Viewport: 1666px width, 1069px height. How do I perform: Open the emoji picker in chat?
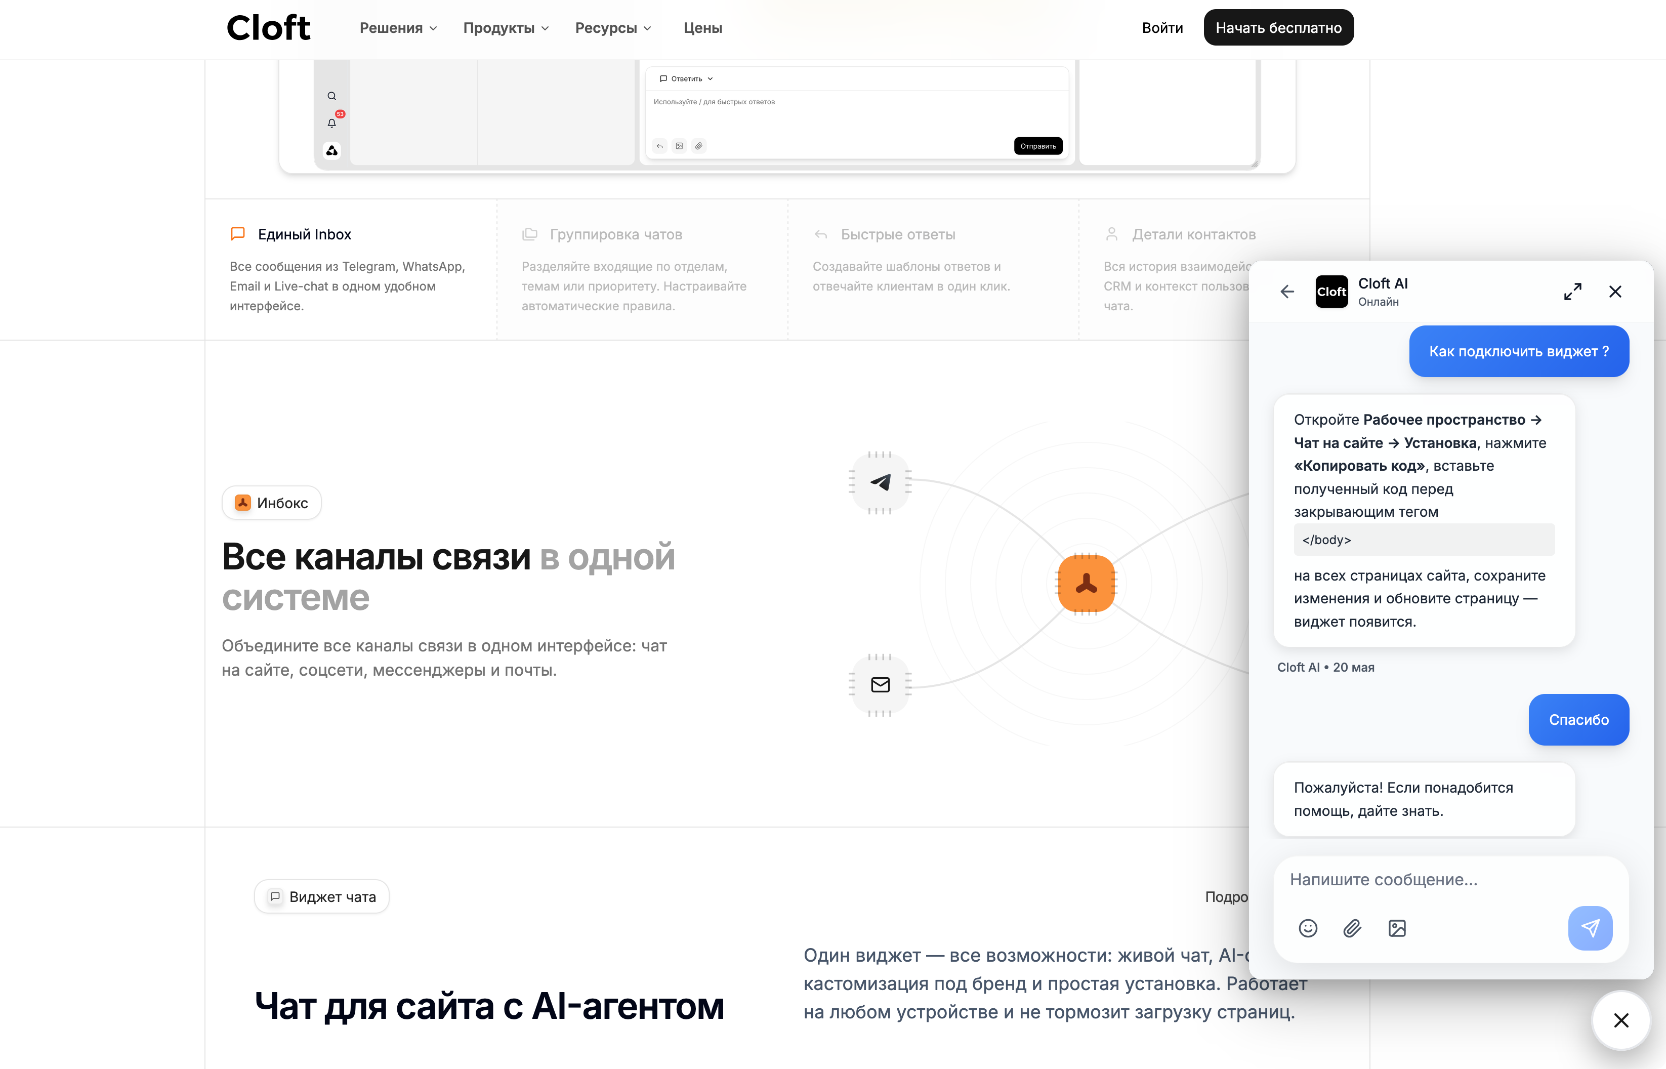pos(1308,928)
